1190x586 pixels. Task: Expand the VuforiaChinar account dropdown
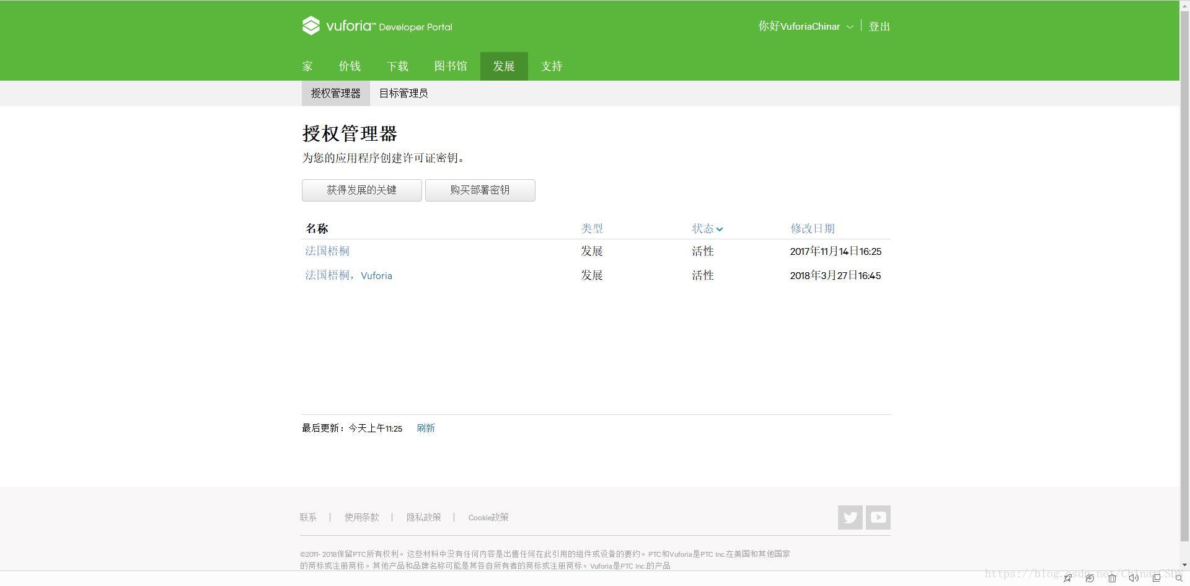pyautogui.click(x=850, y=27)
